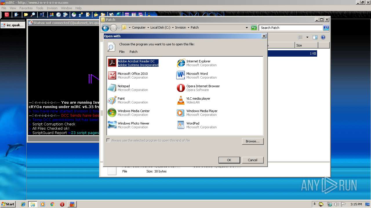The width and height of the screenshot is (371, 208).
Task: Open the mIRC Help menu
Action: point(78,8)
